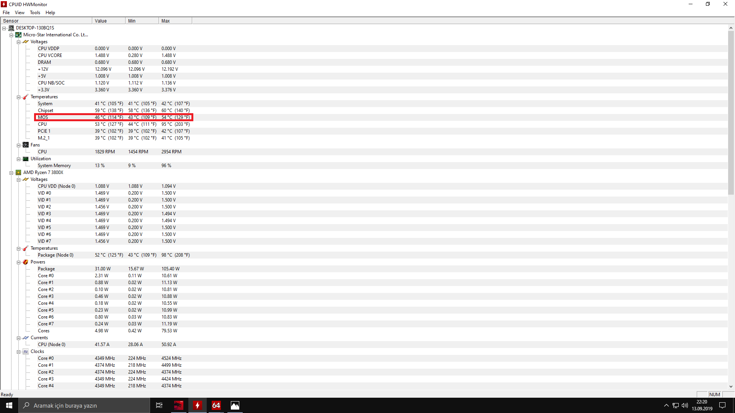This screenshot has height=413, width=735.
Task: Collapse the Currents group
Action: click(18, 338)
